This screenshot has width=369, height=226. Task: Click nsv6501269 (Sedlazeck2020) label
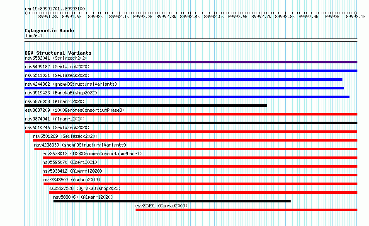point(65,136)
